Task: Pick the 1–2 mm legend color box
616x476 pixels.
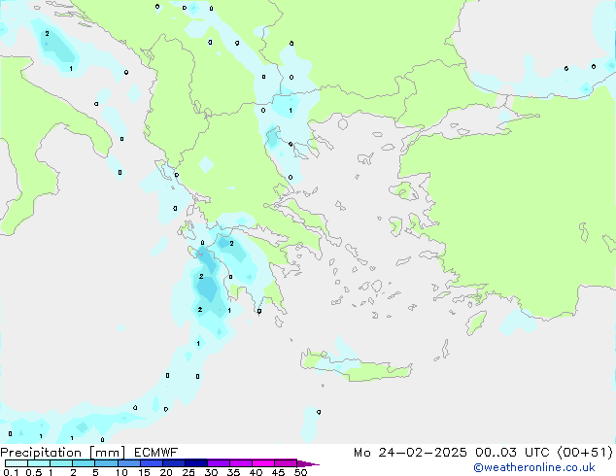Action: [61, 463]
